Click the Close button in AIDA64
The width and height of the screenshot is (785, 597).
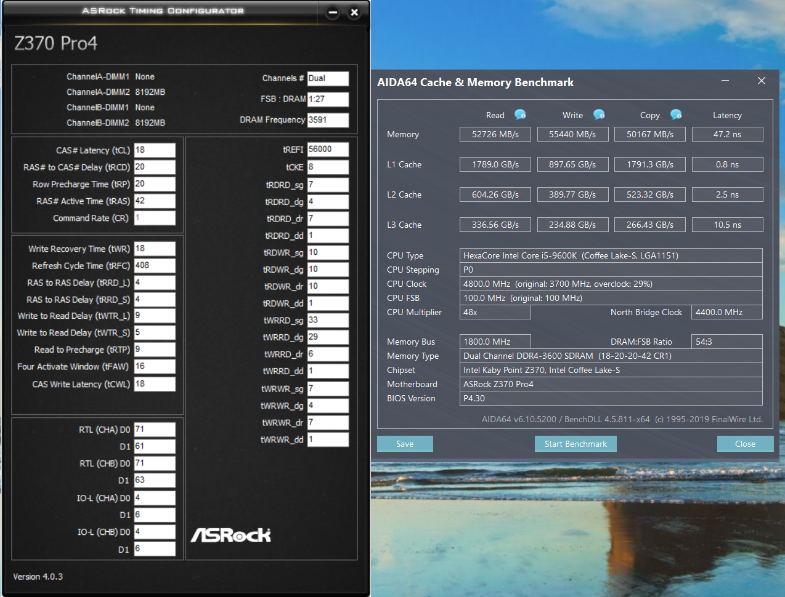coord(745,444)
